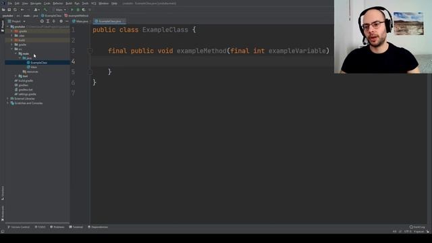Run with coverage icon in toolbar
This screenshot has width=432, height=243.
[84, 9]
